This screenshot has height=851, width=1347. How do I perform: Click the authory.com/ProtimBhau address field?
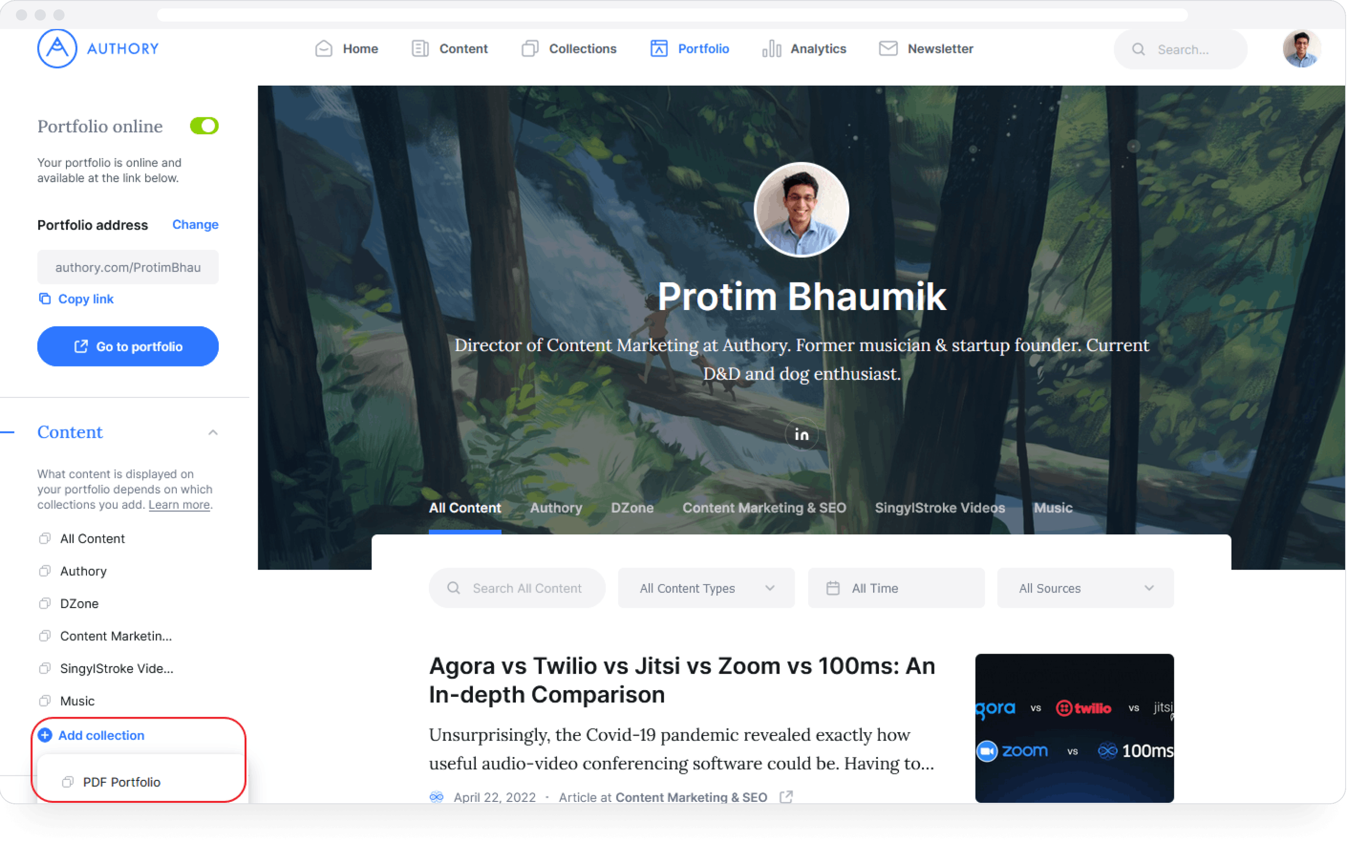click(x=128, y=267)
